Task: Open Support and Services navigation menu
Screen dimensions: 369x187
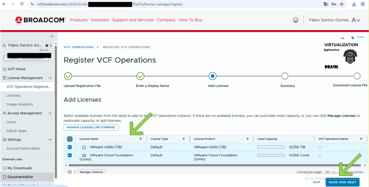Action: (x=133, y=20)
